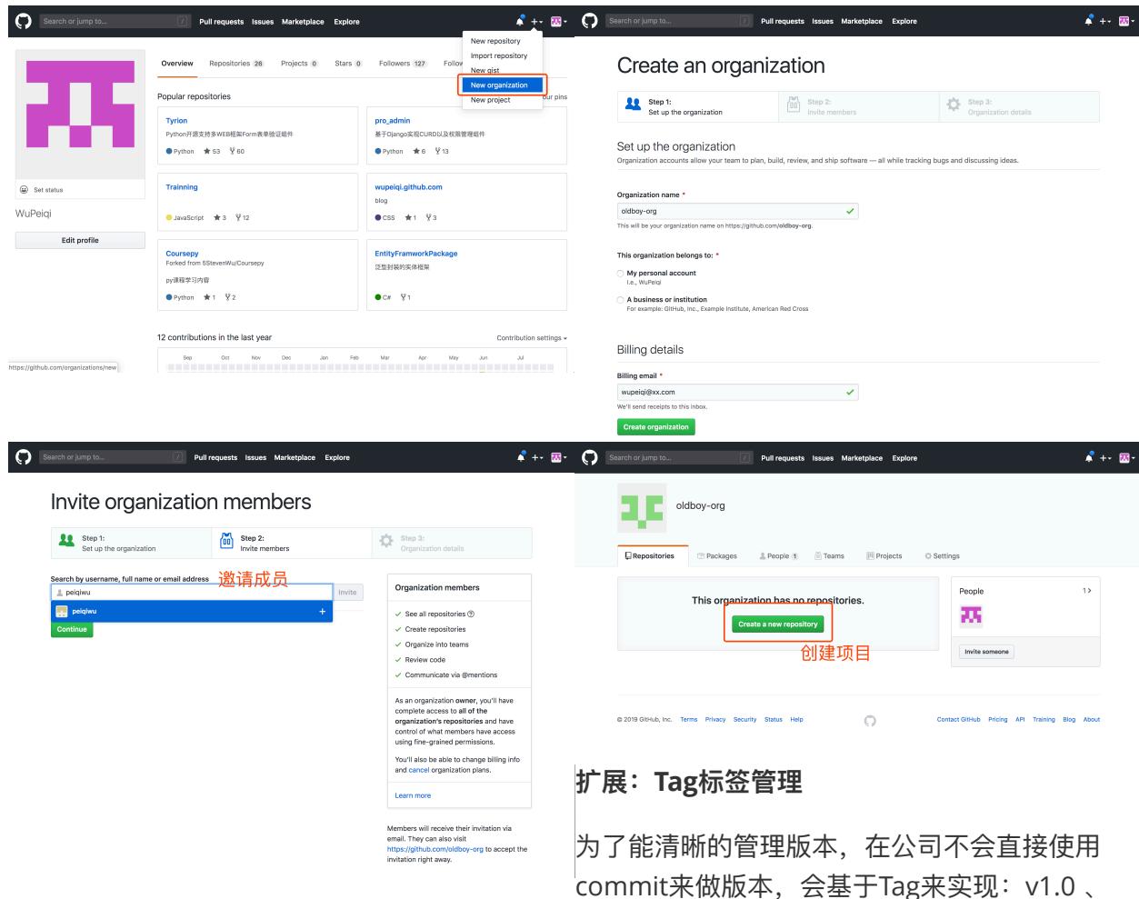Choose New repository from the plus menu
Viewport: 1139px width, 899px height.
[x=495, y=41]
